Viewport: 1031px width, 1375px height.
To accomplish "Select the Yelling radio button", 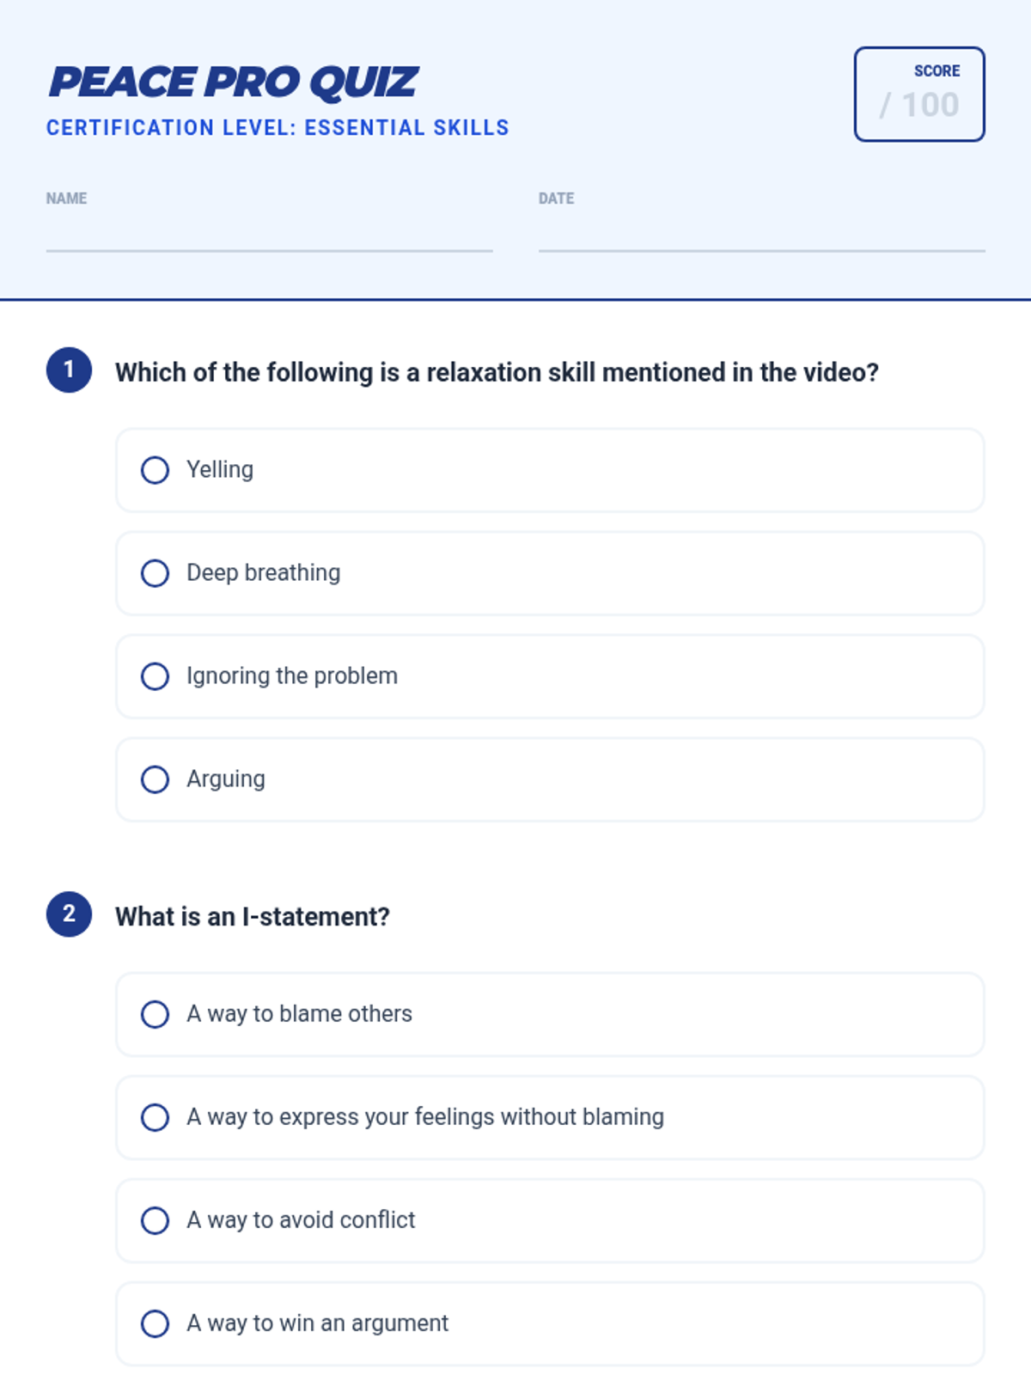I will click(x=155, y=470).
